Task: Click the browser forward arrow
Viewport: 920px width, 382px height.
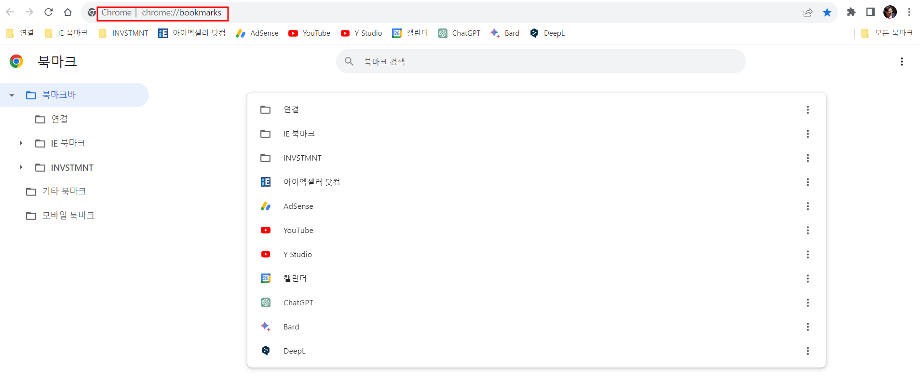Action: click(x=29, y=12)
